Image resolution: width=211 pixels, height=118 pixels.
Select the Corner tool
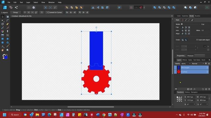[x=8, y=20]
